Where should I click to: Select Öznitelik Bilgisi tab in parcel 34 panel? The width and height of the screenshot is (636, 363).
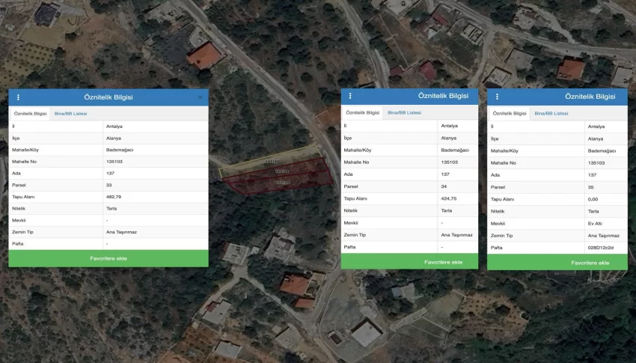(362, 112)
